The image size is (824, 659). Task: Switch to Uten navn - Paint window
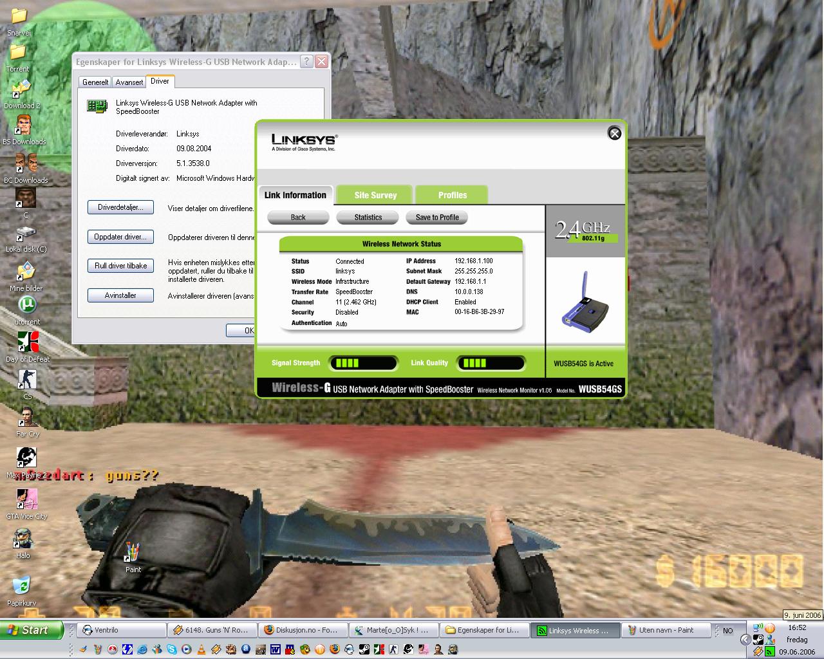[666, 630]
